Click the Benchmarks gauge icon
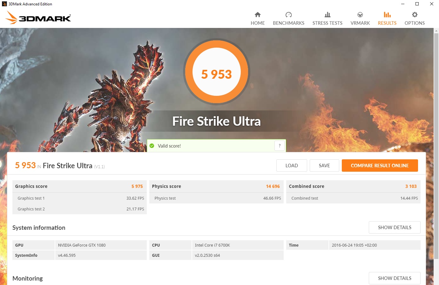This screenshot has height=285, width=439. point(288,15)
